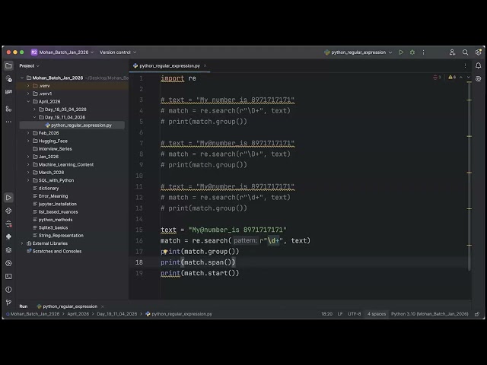The height and width of the screenshot is (365, 487).
Task: Open Python 3.10 interpreter selector
Action: pos(429,314)
